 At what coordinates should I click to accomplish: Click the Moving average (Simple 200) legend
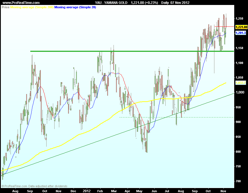32,7
